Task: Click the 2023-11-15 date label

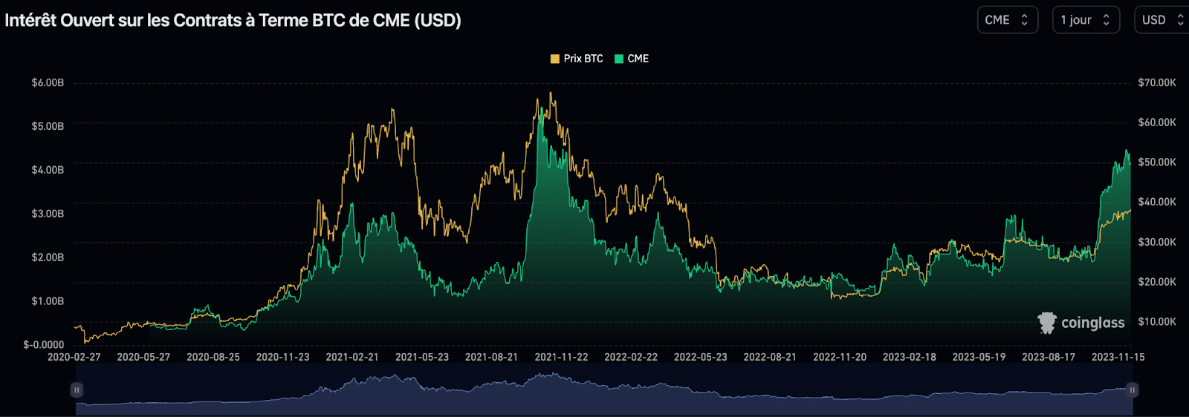Action: click(1118, 357)
